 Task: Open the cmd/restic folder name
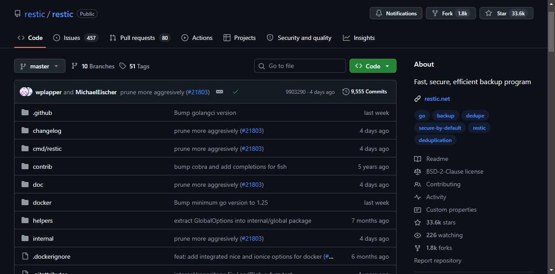coord(47,149)
